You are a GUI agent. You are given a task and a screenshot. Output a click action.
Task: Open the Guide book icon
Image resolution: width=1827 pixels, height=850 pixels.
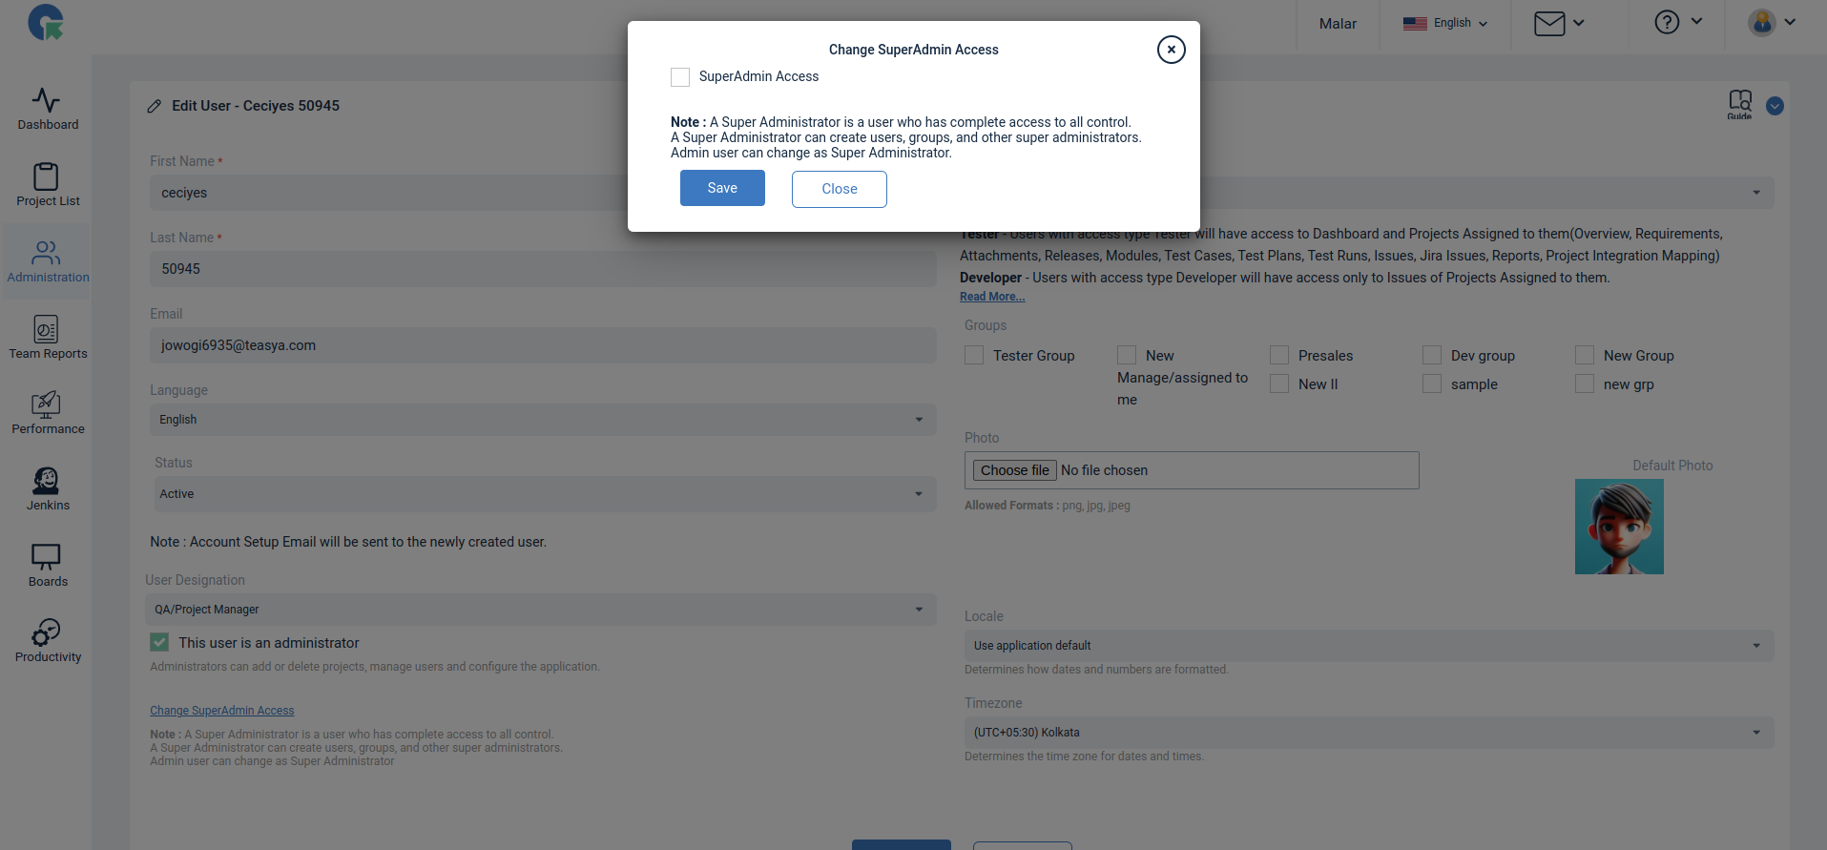(x=1739, y=103)
